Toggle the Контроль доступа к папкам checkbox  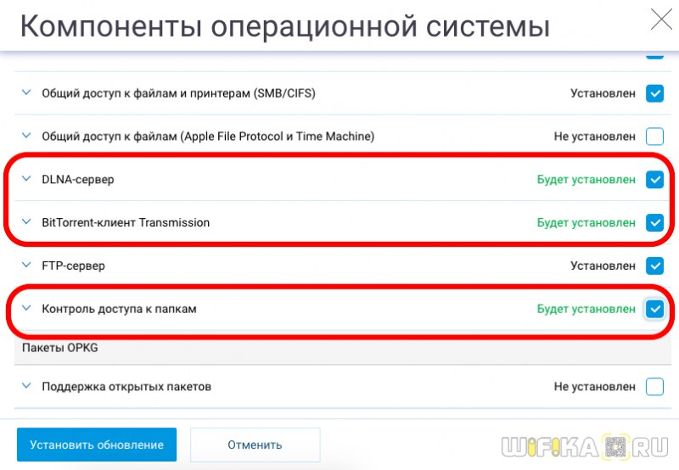click(x=654, y=309)
